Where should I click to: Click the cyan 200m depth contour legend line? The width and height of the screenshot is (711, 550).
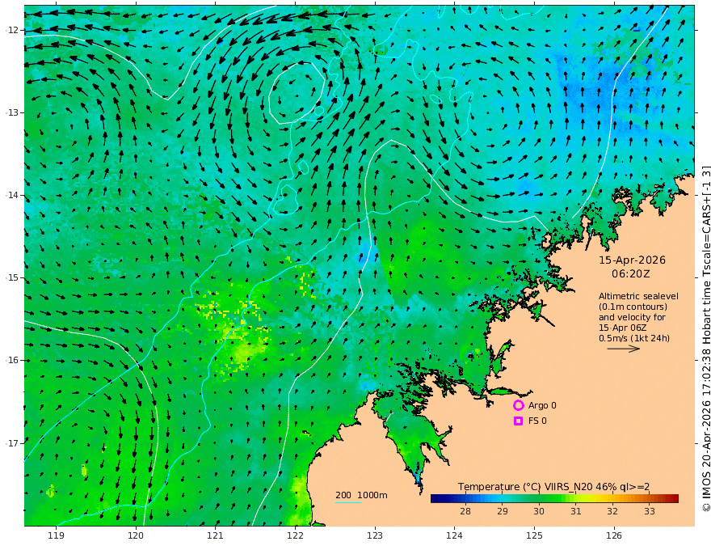pyautogui.click(x=347, y=503)
